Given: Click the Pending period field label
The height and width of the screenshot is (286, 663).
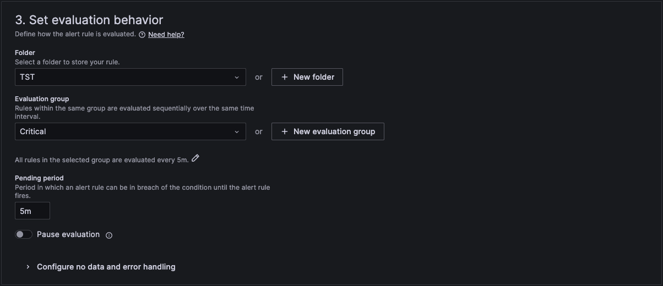Looking at the screenshot, I should tap(39, 178).
